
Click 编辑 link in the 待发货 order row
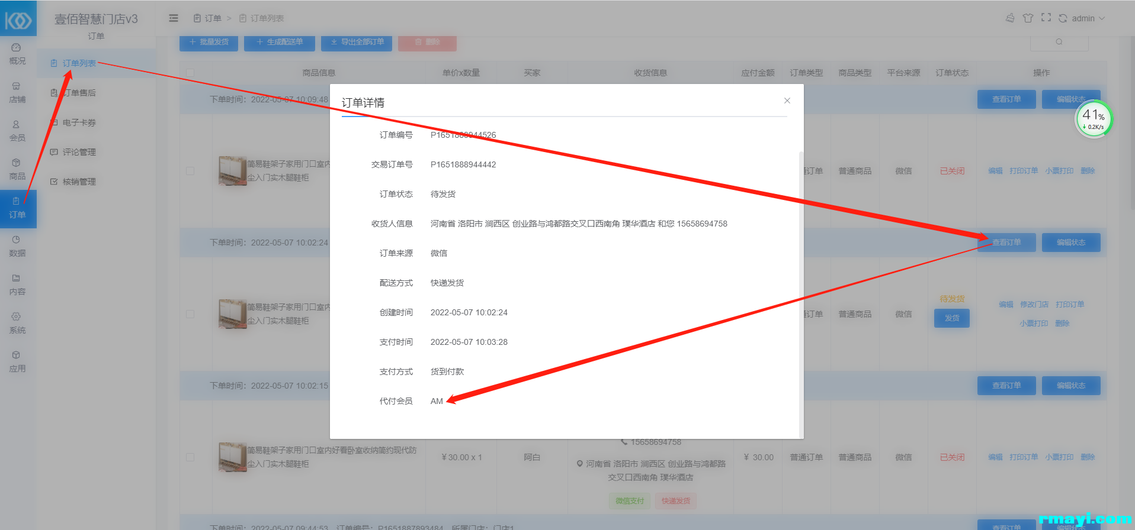[x=1006, y=305]
